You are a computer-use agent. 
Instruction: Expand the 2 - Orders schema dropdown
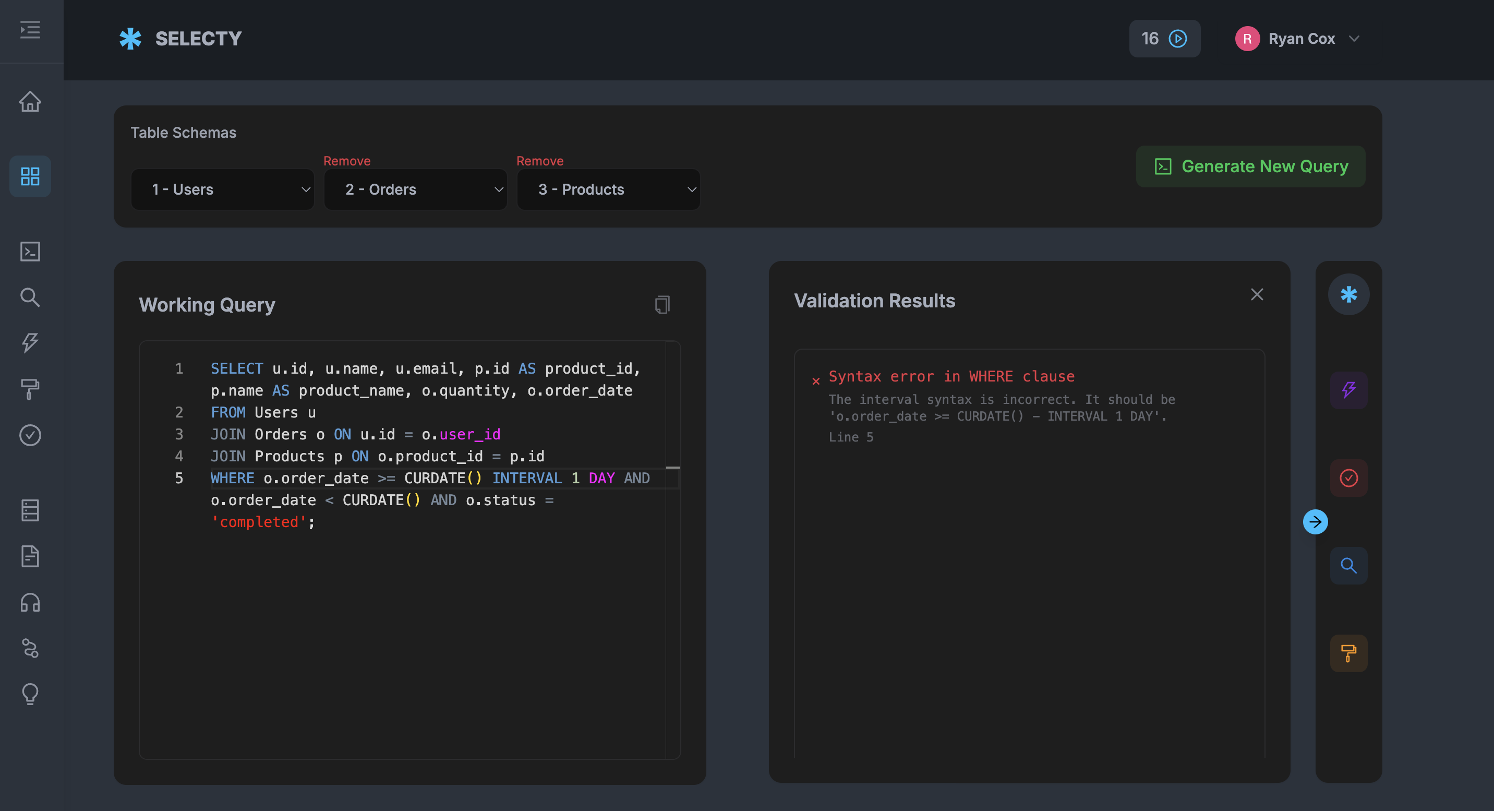coord(415,189)
